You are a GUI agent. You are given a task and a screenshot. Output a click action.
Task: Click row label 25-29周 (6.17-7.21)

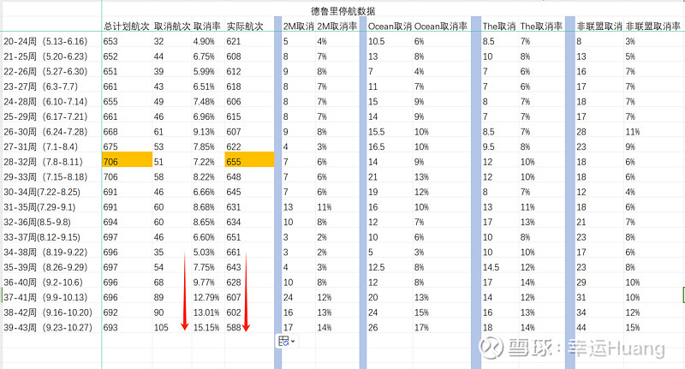[46, 116]
